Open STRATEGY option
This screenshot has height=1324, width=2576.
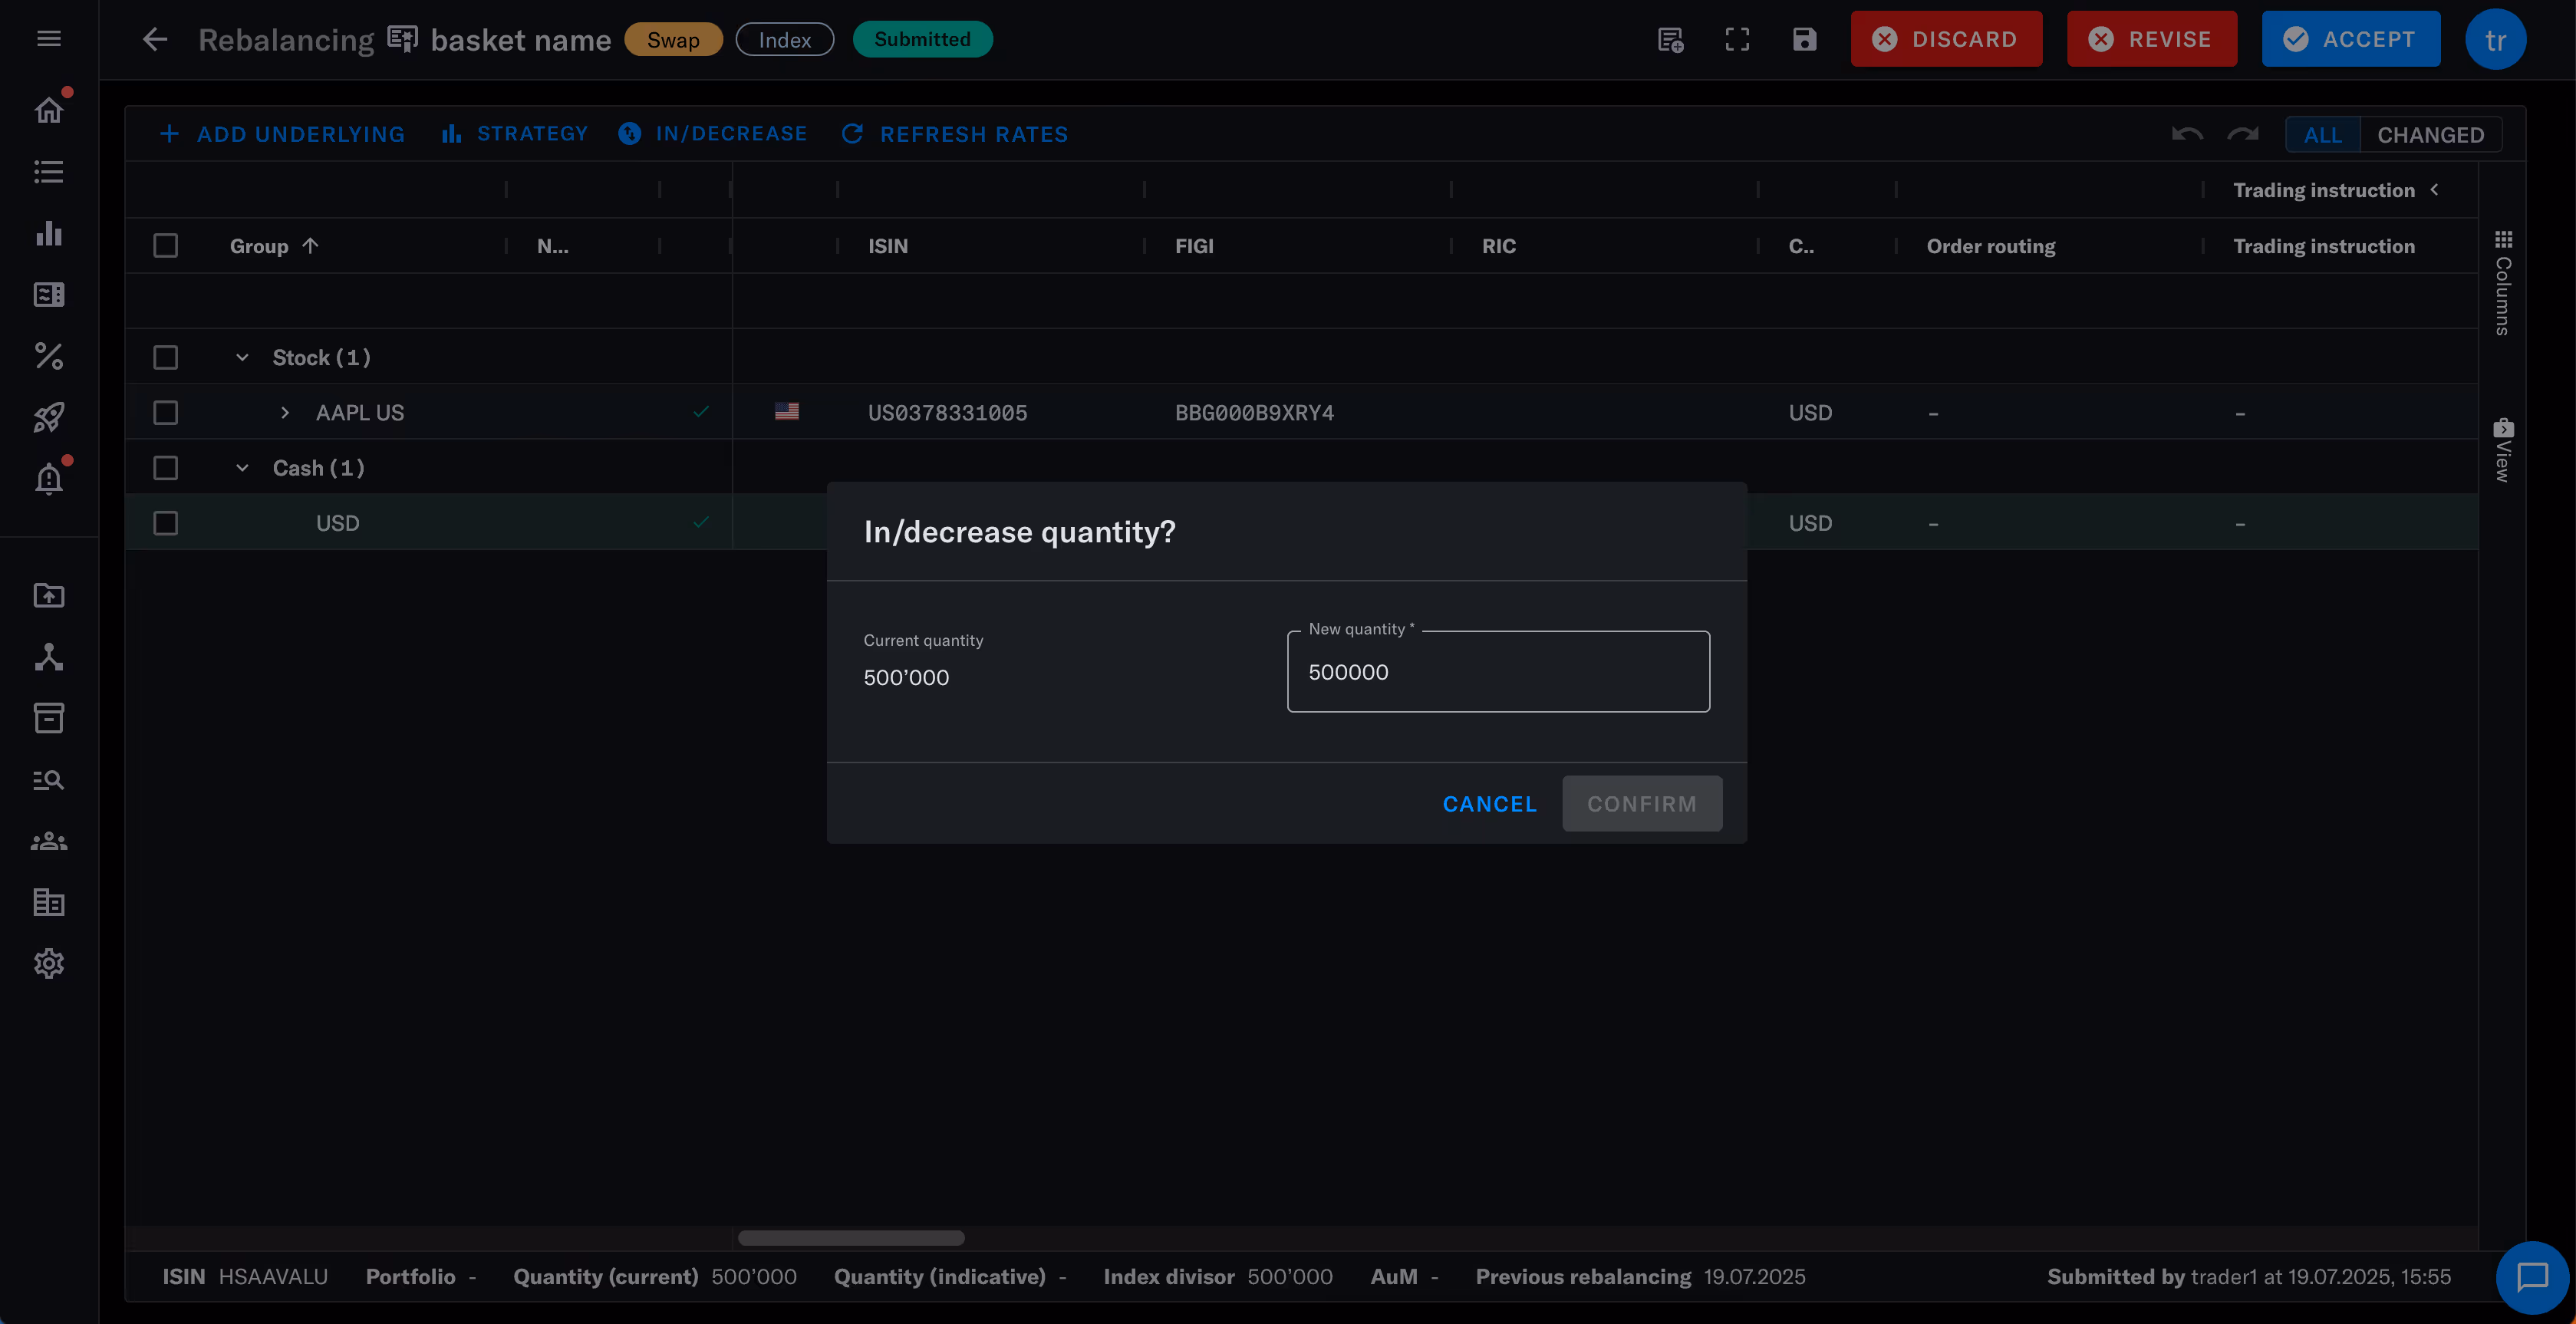point(515,134)
